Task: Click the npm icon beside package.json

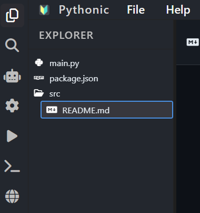Action: pyautogui.click(x=39, y=78)
